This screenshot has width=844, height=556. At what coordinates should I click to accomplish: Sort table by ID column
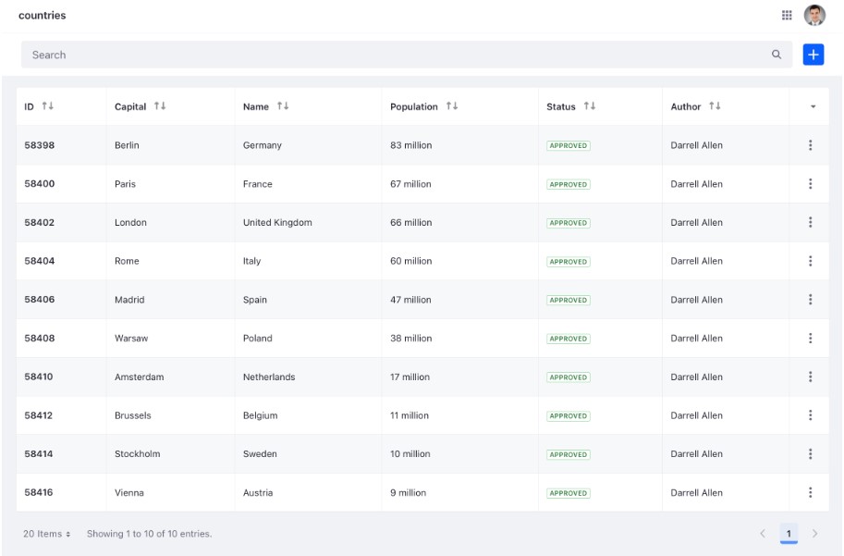(48, 106)
